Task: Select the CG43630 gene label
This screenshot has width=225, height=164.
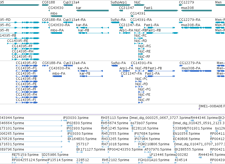Action: point(56,8)
